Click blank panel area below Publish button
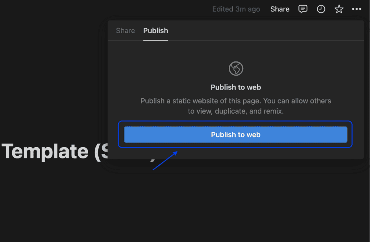The height and width of the screenshot is (242, 370). click(x=271, y=153)
